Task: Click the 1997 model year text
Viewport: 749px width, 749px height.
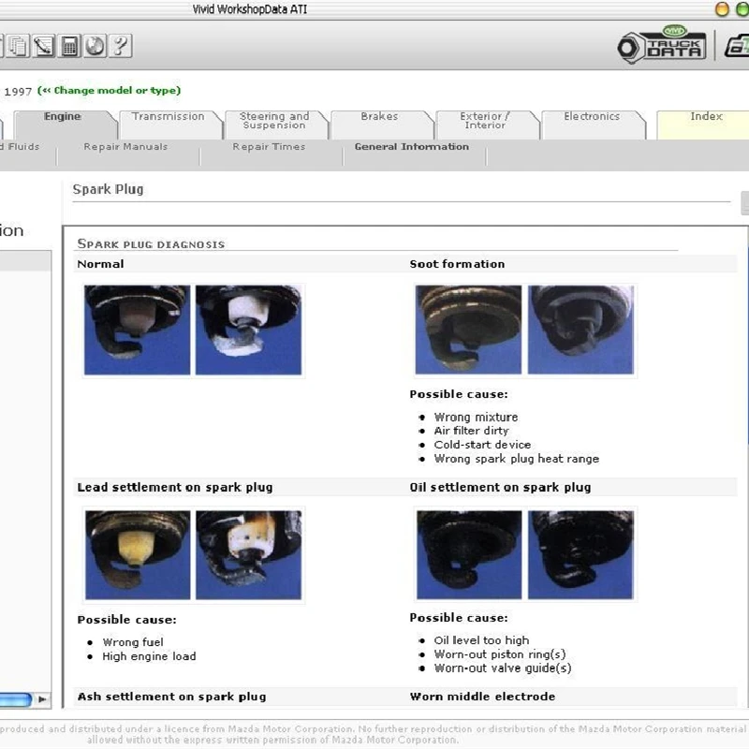Action: coord(18,91)
